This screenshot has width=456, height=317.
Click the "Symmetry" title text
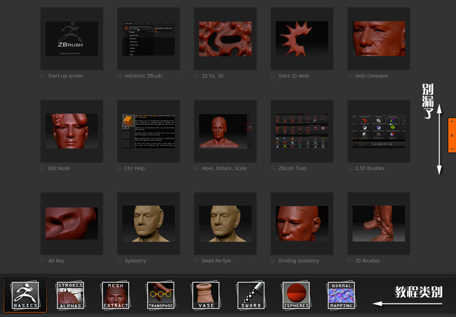tap(135, 261)
